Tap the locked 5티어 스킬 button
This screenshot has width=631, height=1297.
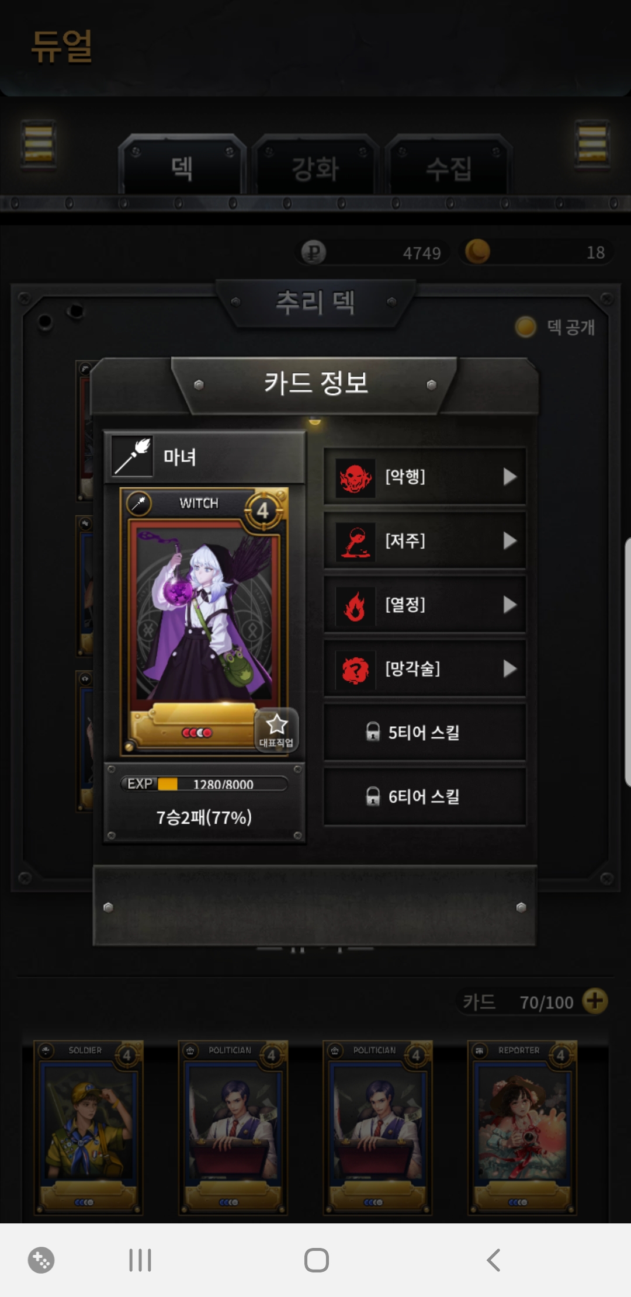click(425, 733)
